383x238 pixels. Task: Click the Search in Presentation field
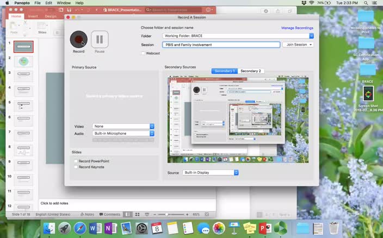[173, 10]
